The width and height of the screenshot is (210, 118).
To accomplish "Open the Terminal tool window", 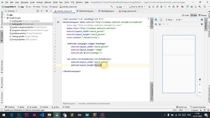I will tap(10, 107).
